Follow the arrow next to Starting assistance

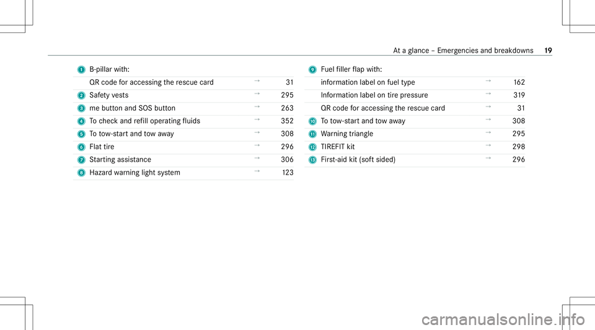[x=257, y=158]
